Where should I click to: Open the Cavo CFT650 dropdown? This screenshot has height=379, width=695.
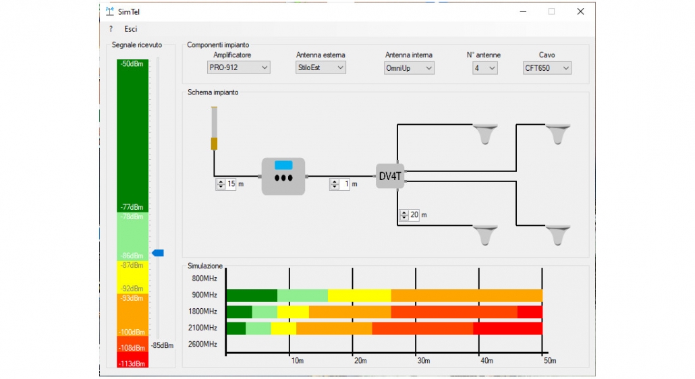coord(547,67)
